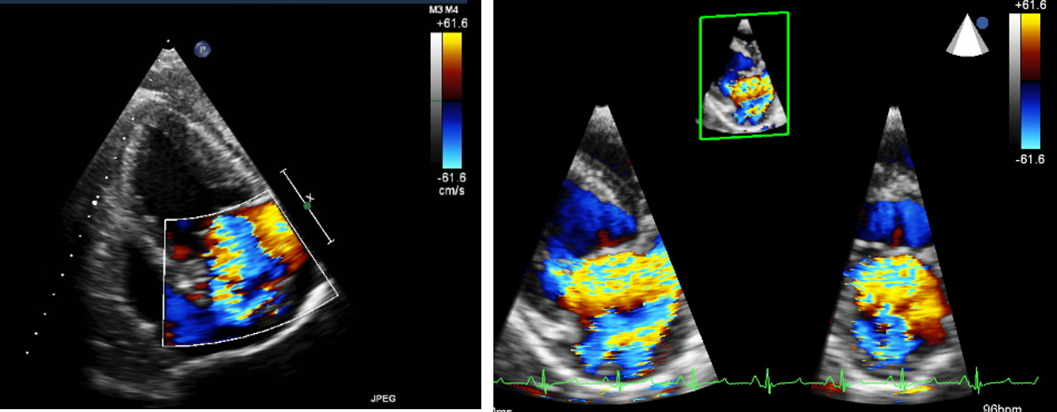Select the green-framed 3D preview thumbnail

coord(744,75)
